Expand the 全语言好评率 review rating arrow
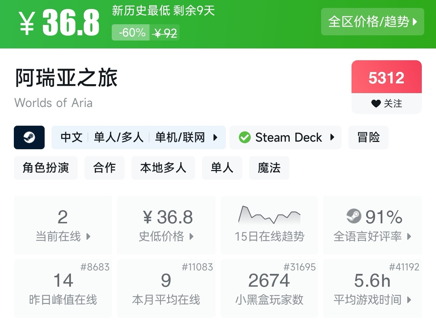Viewport: 436px width, 322px height. tap(409, 237)
